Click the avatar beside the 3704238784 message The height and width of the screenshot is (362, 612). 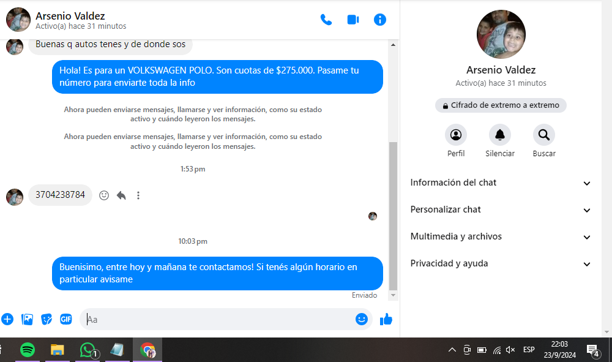[15, 197]
